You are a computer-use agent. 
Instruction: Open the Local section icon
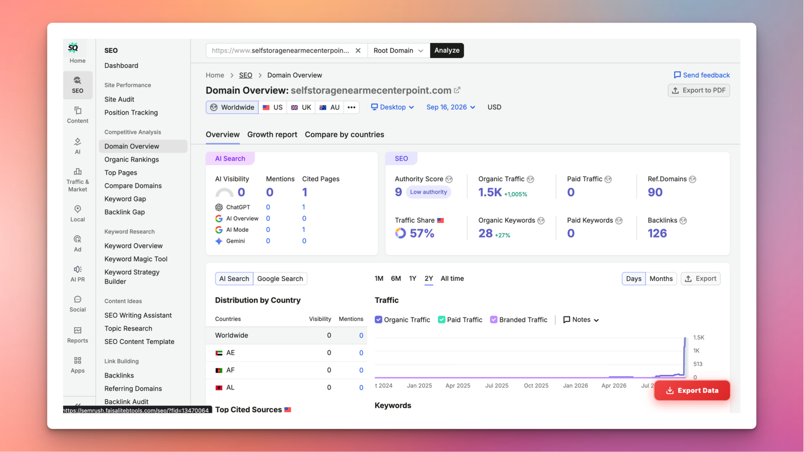[77, 213]
